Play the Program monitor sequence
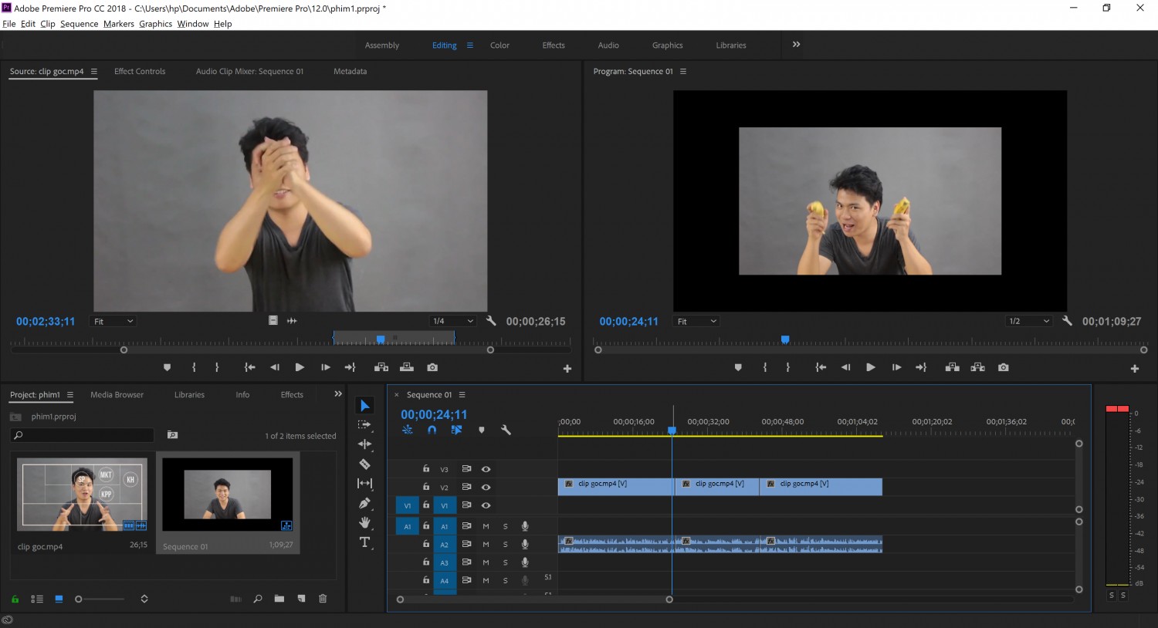The height and width of the screenshot is (628, 1158). pyautogui.click(x=870, y=367)
